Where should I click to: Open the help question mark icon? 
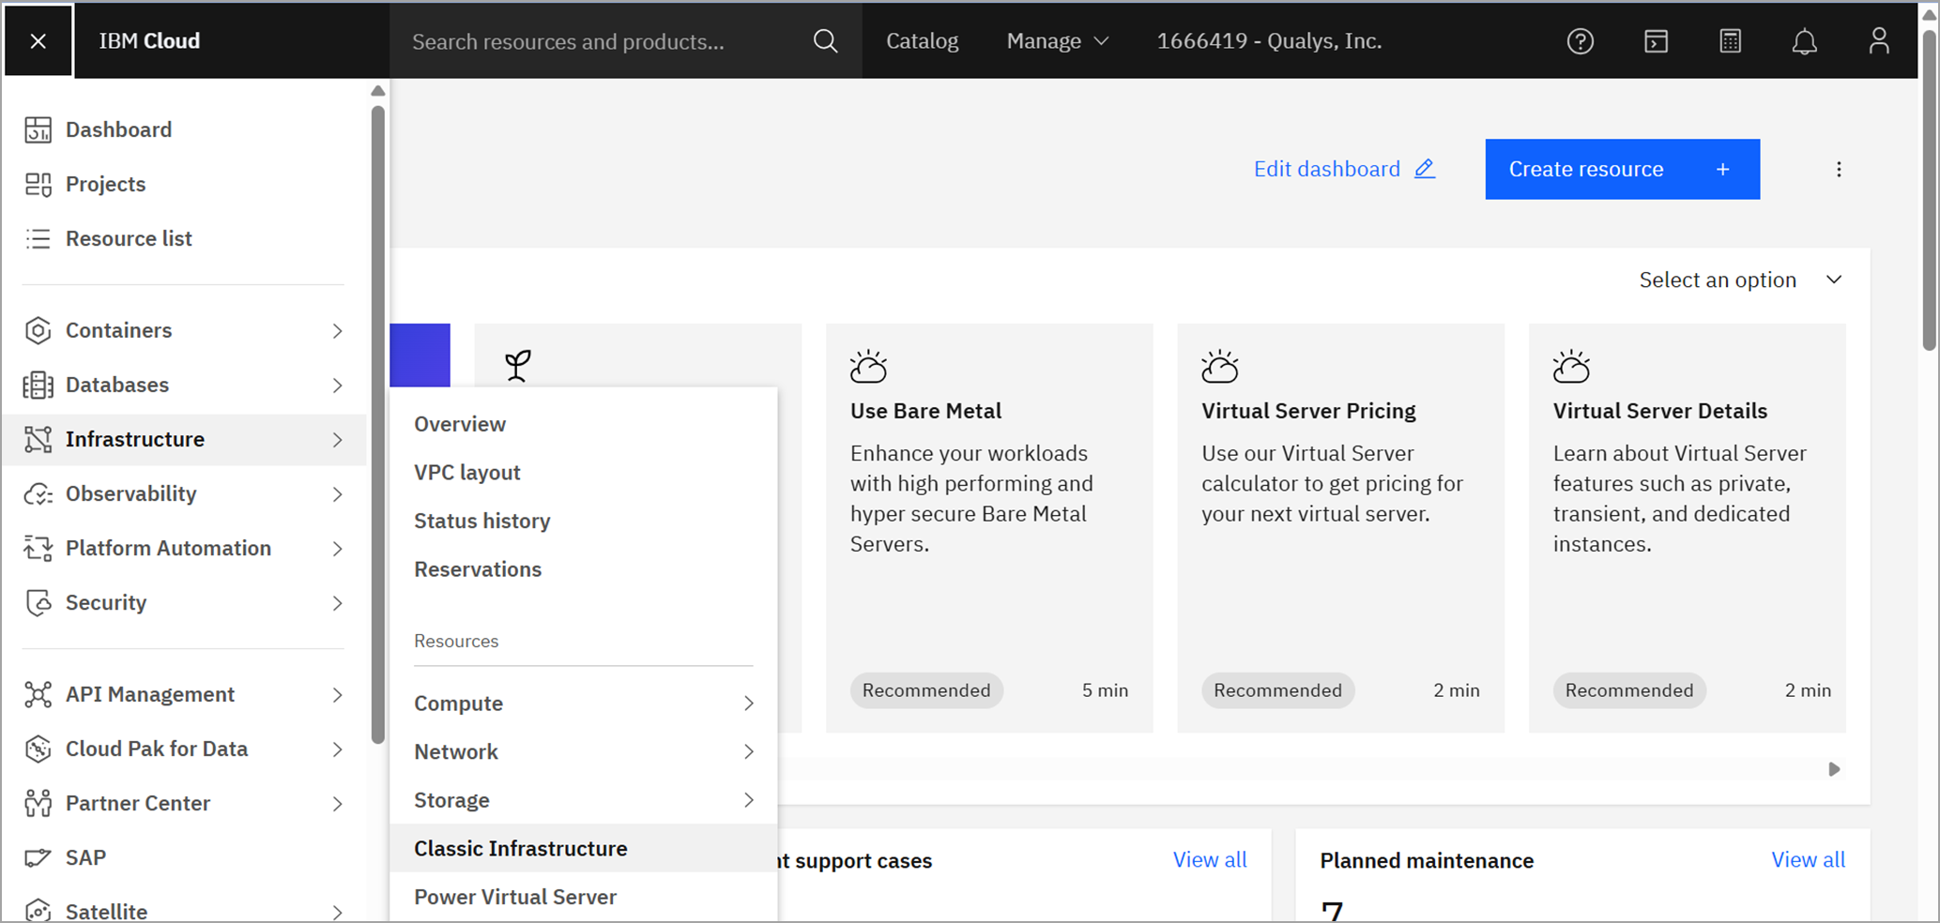[1580, 41]
